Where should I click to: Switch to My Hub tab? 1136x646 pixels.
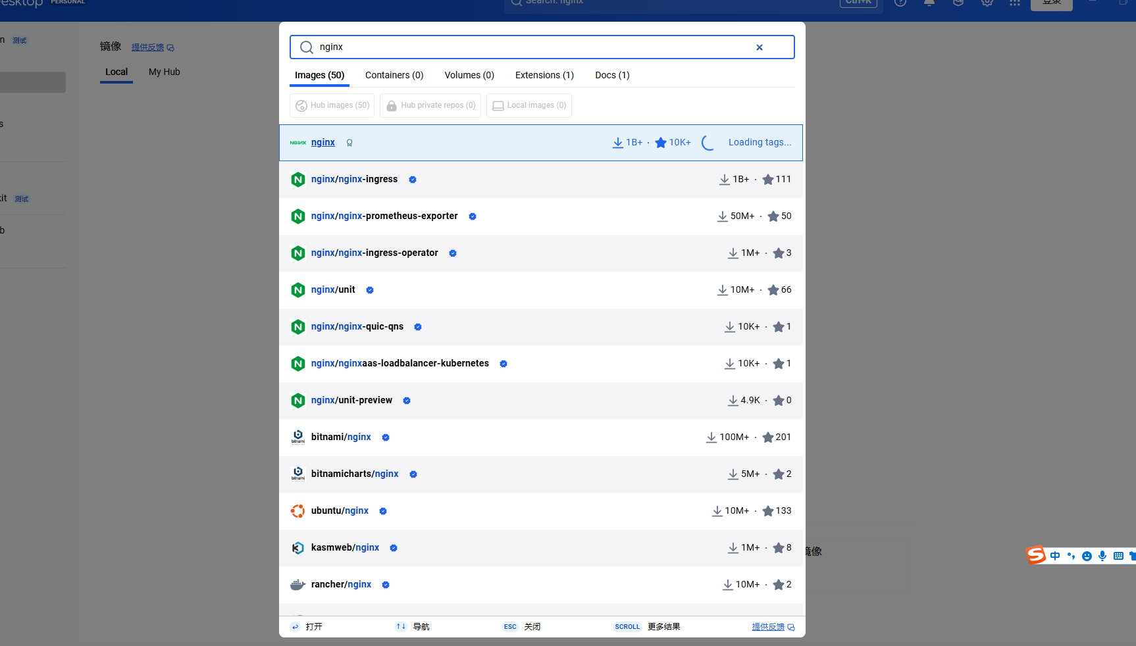[165, 72]
